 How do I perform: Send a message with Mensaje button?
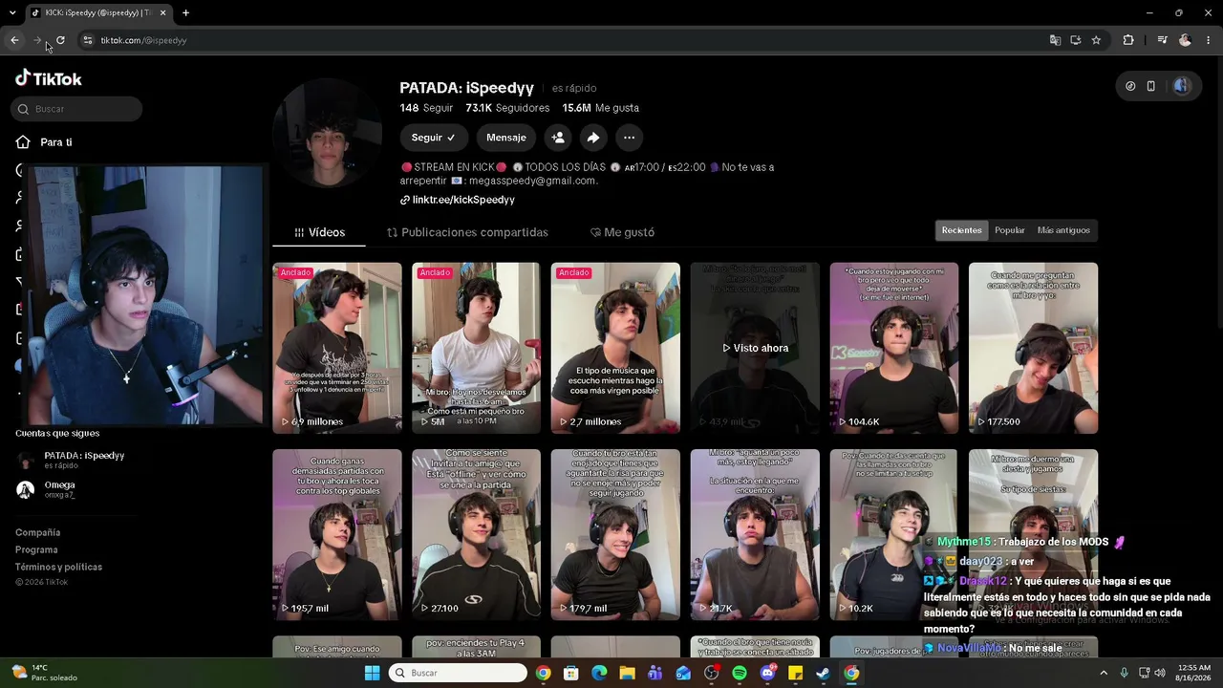pyautogui.click(x=506, y=138)
